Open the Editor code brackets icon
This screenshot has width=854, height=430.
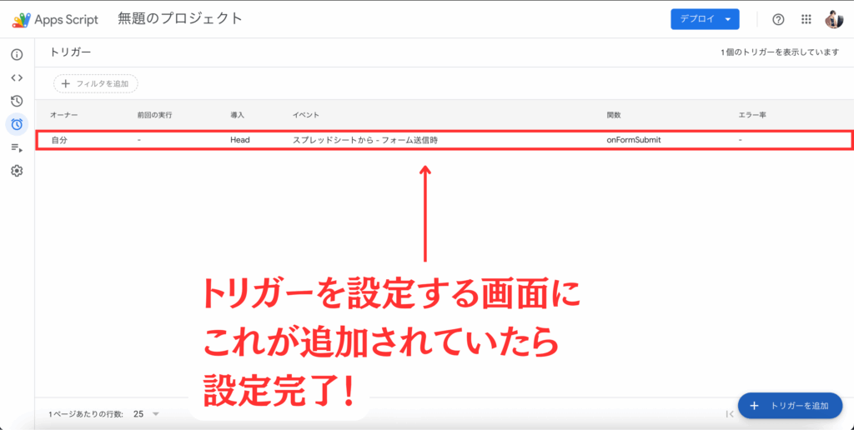[x=17, y=77]
